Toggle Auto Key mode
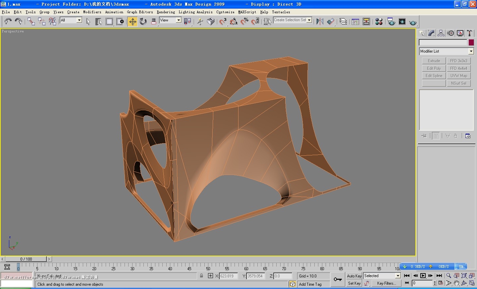This screenshot has width=477, height=289. pyautogui.click(x=354, y=276)
